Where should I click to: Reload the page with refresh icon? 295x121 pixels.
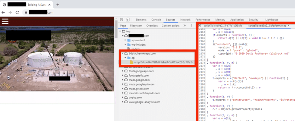(17, 13)
